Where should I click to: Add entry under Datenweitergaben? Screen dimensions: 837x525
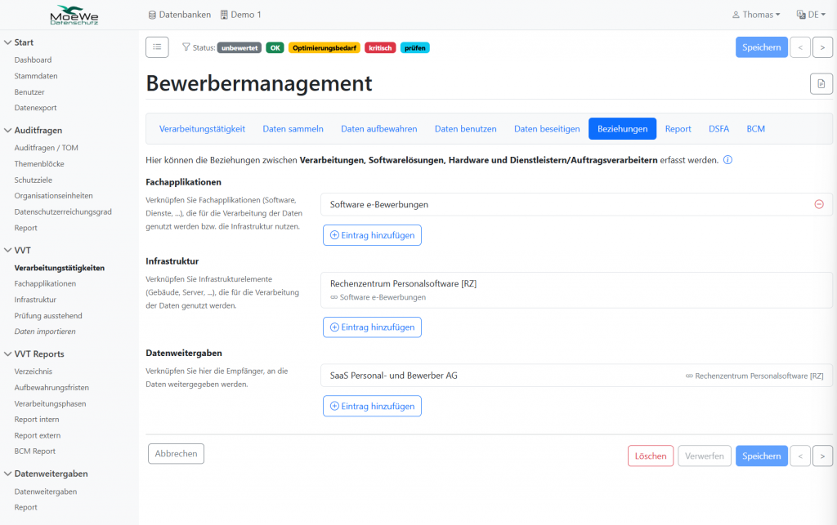point(372,406)
